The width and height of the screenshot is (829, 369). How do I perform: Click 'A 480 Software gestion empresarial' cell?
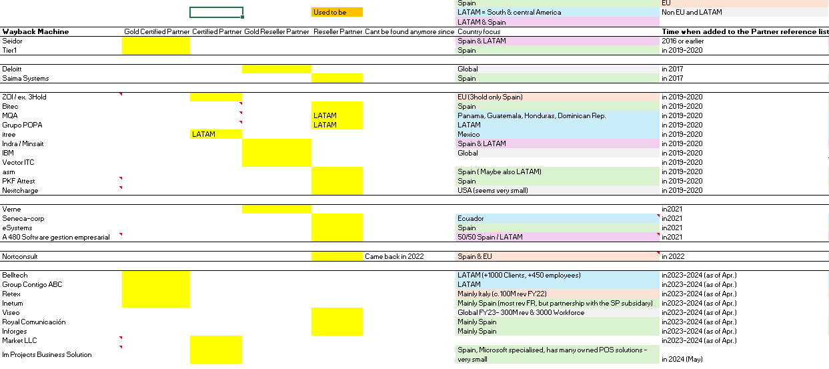pos(61,237)
